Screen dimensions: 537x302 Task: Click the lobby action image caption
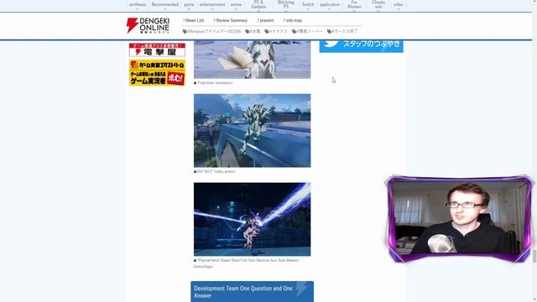point(215,171)
